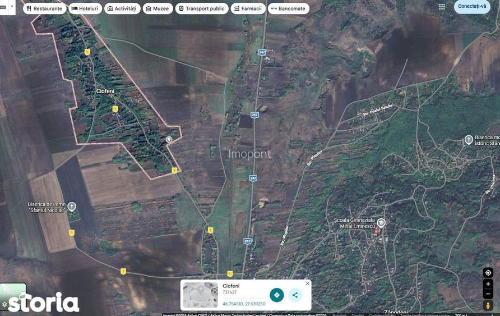
Task: Show Activități on the map
Action: pyautogui.click(x=122, y=8)
